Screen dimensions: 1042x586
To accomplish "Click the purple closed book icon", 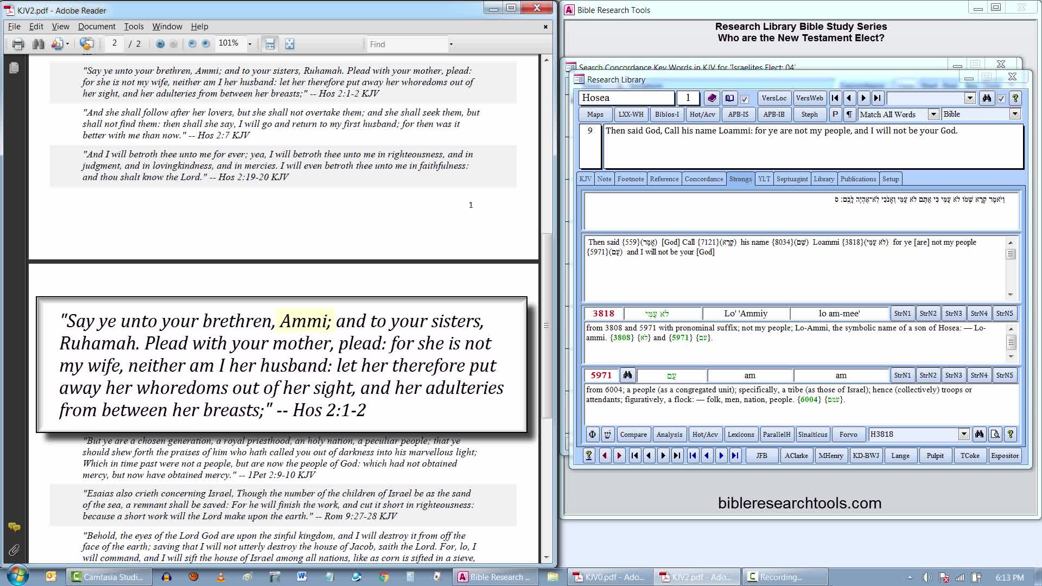I will pyautogui.click(x=712, y=98).
